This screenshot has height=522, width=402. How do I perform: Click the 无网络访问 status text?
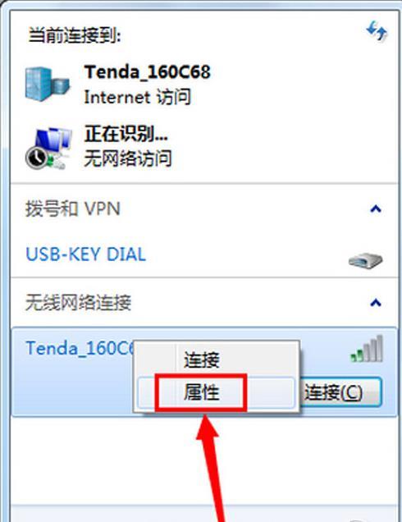click(x=128, y=158)
